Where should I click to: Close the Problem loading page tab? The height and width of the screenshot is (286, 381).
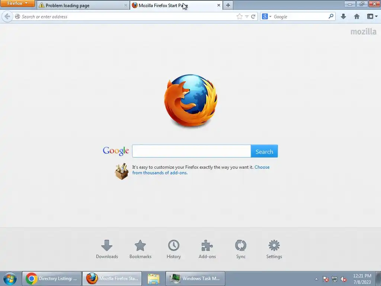point(125,5)
